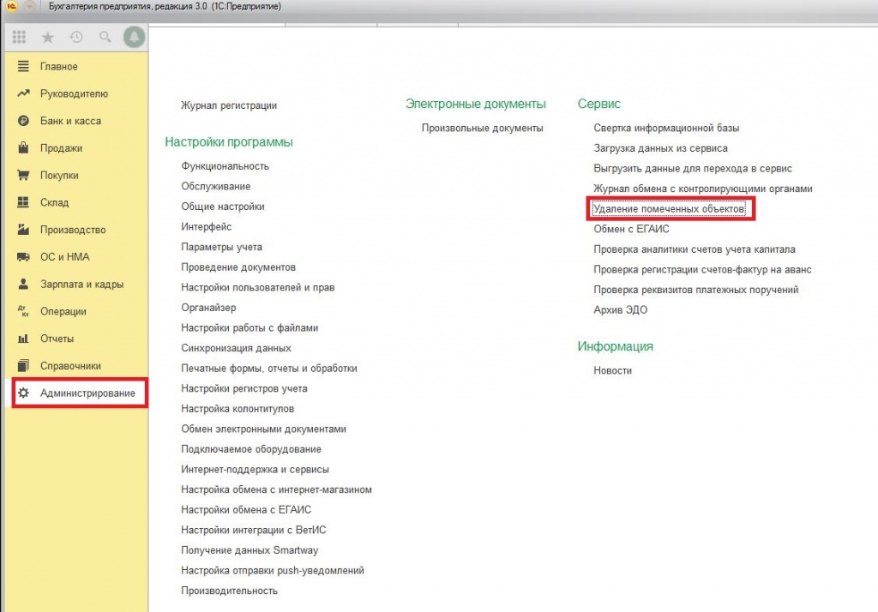This screenshot has height=612, width=878.
Task: Open notifications bell icon
Action: 134,37
